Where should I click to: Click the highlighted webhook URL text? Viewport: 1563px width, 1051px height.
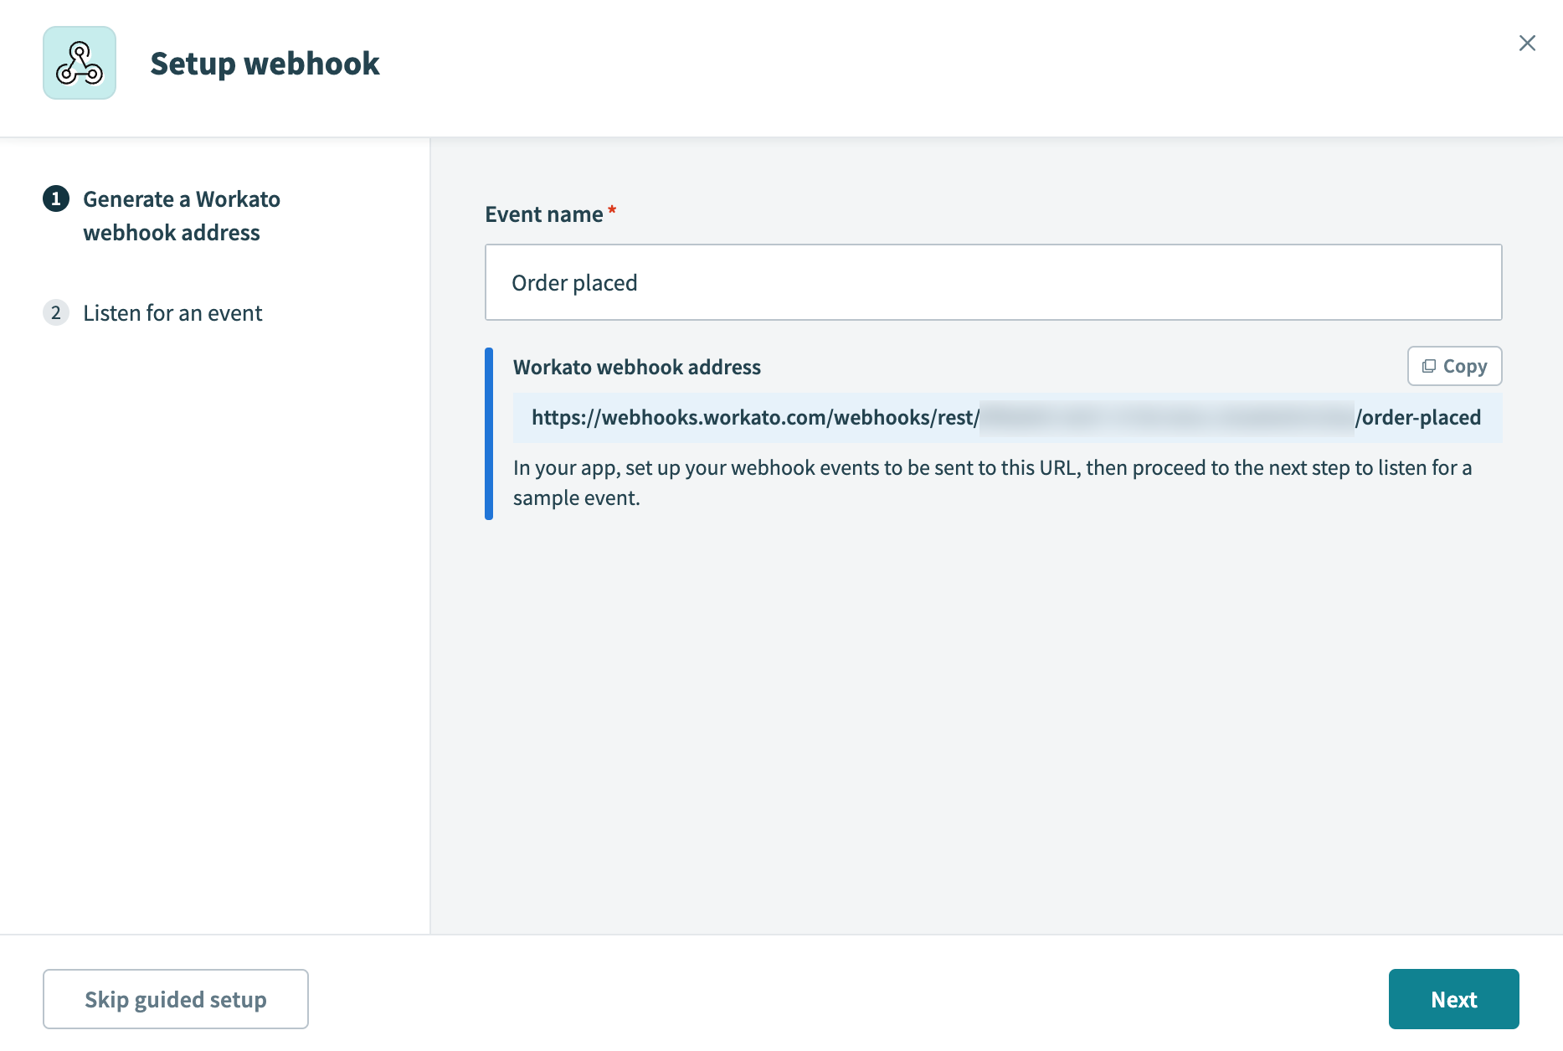(x=753, y=417)
